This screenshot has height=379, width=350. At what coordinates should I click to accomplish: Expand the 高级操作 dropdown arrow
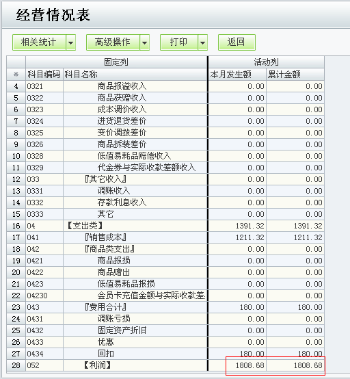coord(144,42)
